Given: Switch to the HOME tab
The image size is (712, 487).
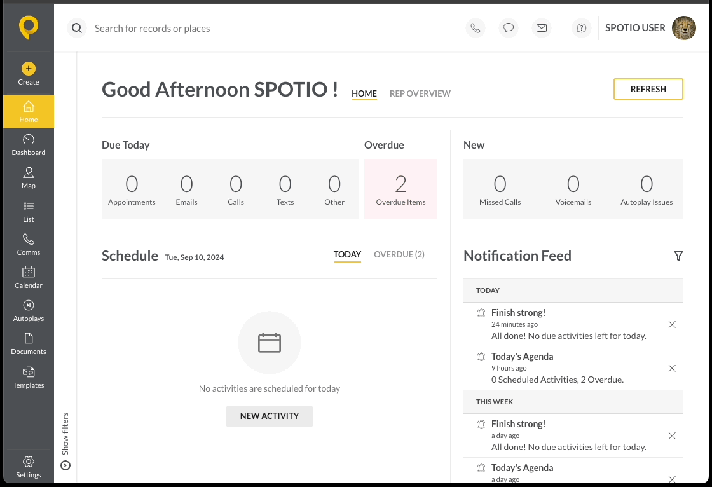Looking at the screenshot, I should [x=364, y=93].
